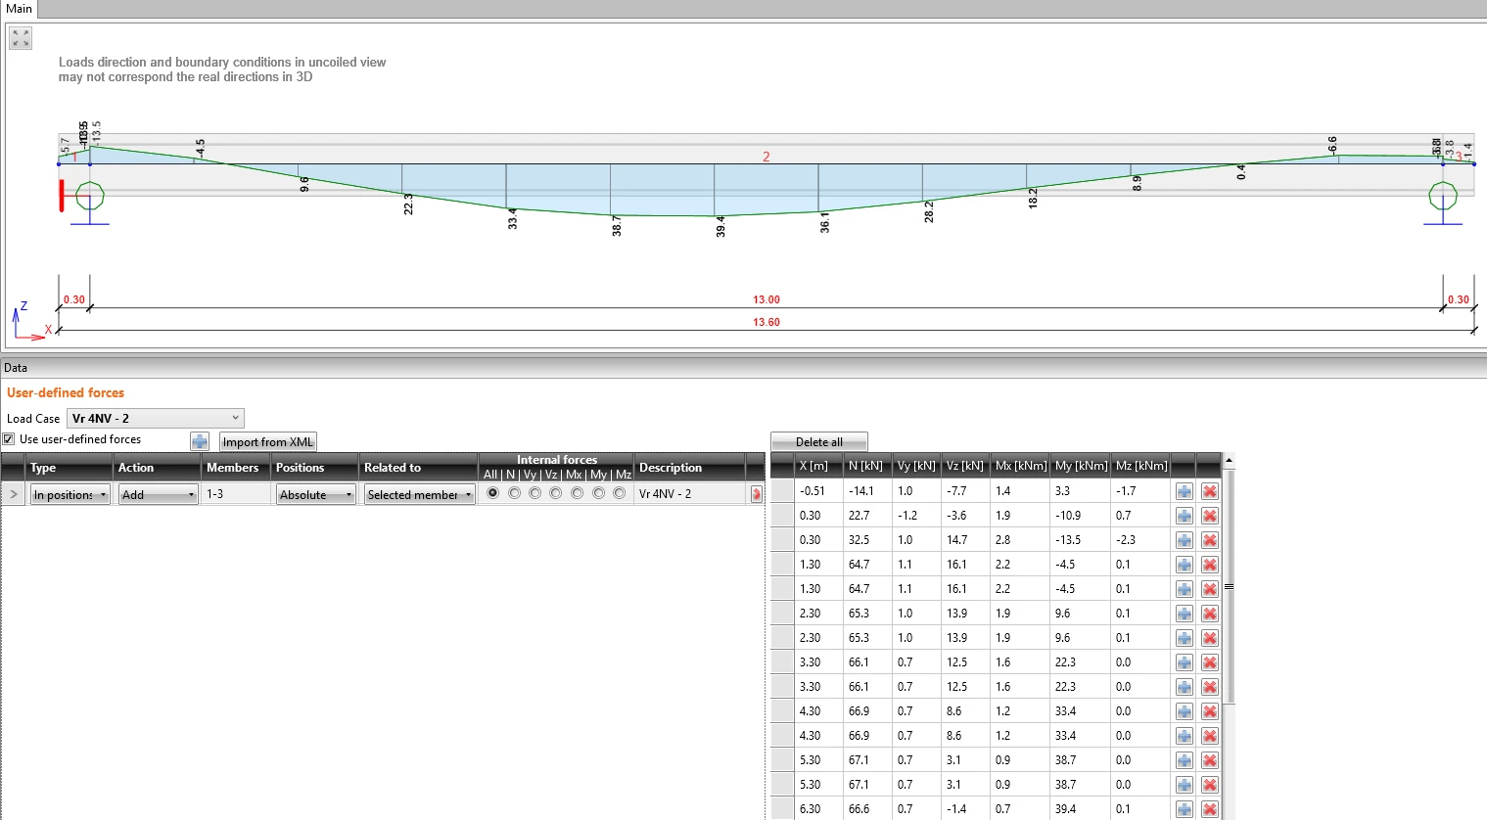The width and height of the screenshot is (1487, 820).
Task: Select the Vz internal force radio button
Action: click(x=555, y=493)
